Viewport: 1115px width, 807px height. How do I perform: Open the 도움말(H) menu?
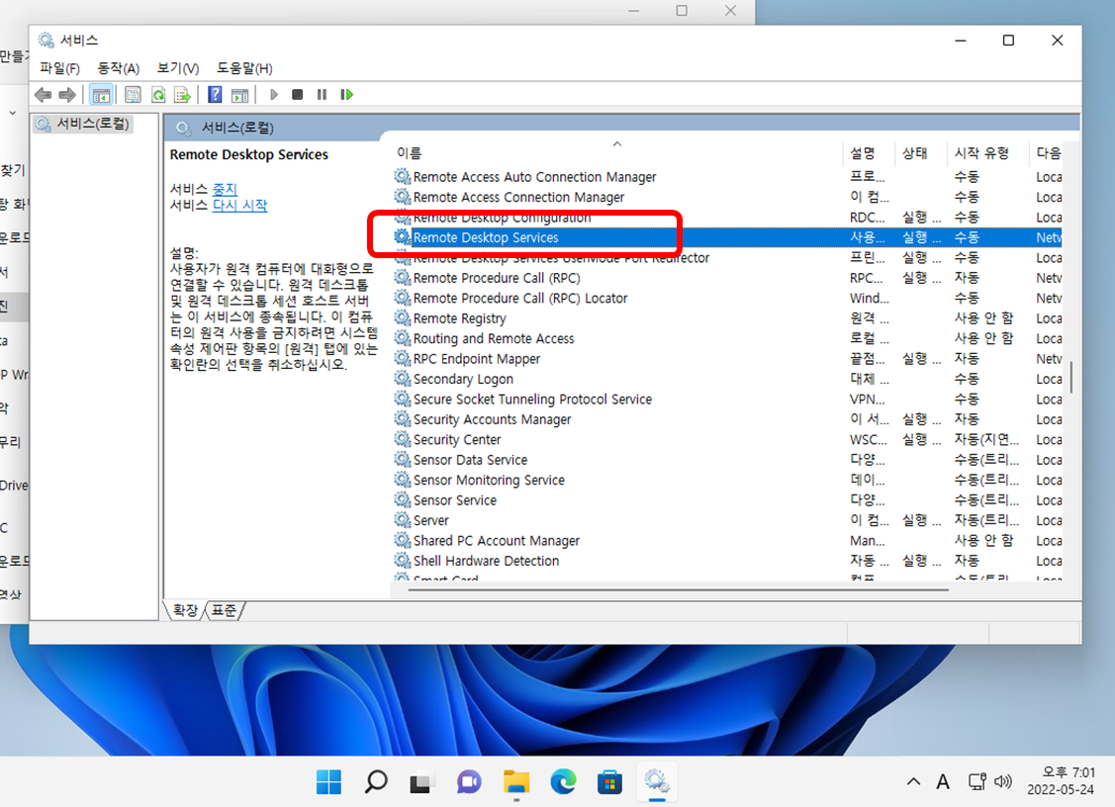tap(244, 68)
